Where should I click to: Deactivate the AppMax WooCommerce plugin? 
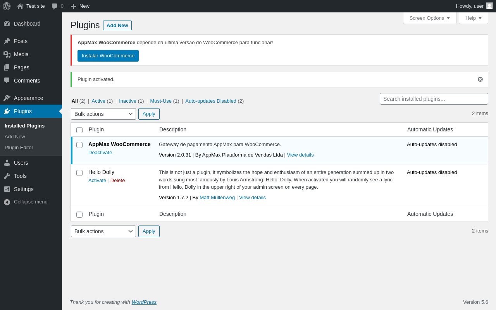tap(100, 153)
